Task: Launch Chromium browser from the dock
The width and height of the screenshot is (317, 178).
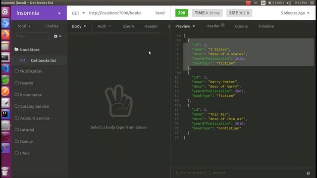Action: click(5, 23)
